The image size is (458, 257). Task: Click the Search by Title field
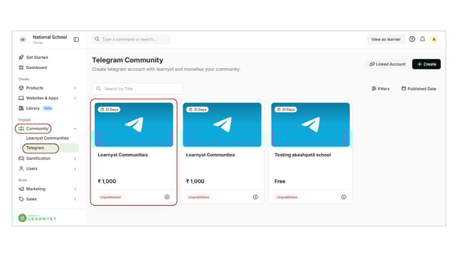pyautogui.click(x=137, y=89)
